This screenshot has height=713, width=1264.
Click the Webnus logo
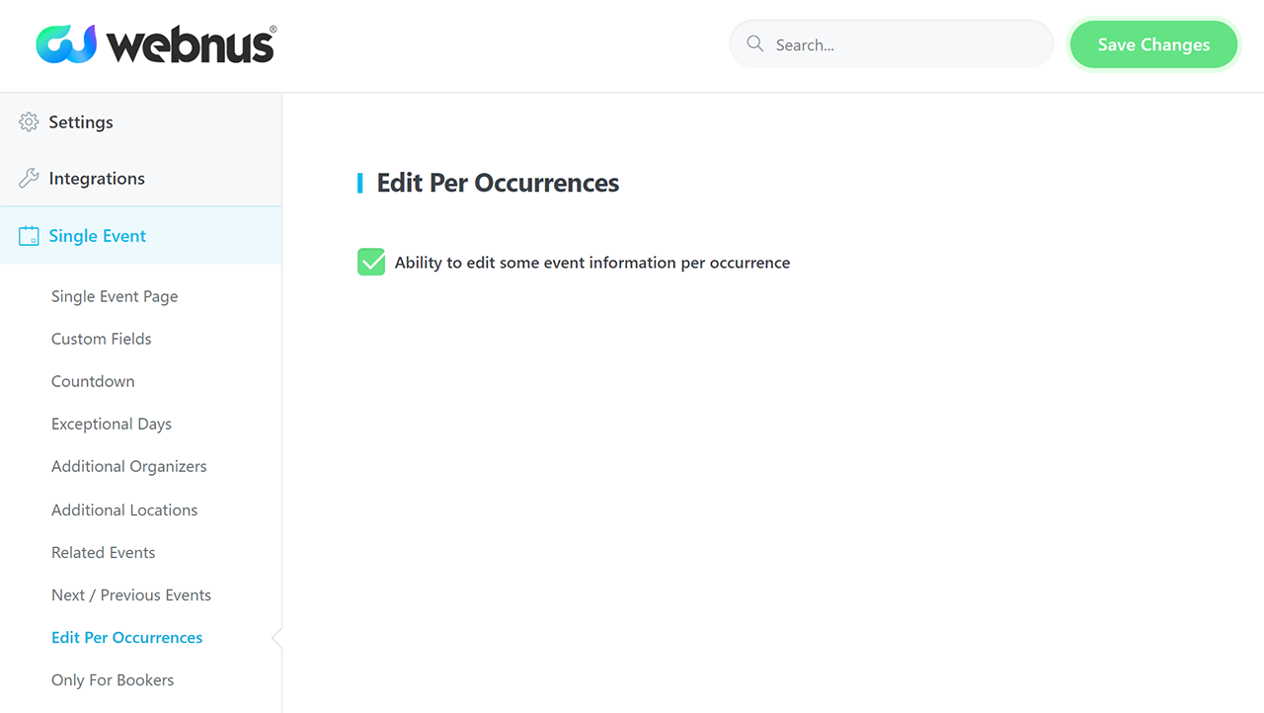156,44
